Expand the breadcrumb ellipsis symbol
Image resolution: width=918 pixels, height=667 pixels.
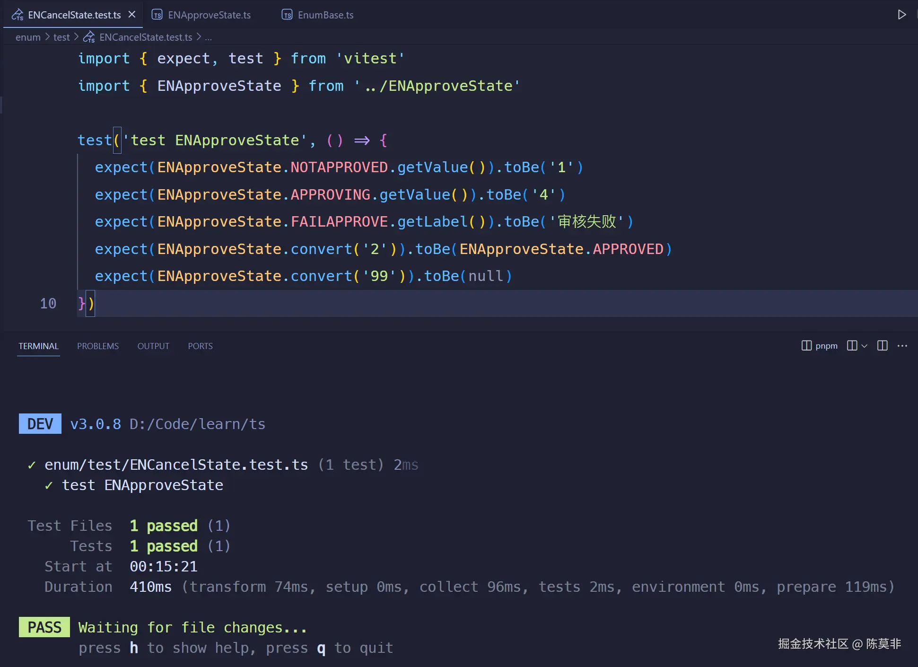point(208,37)
